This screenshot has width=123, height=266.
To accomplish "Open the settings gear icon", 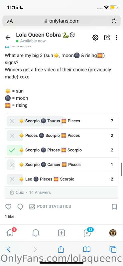I will (x=95, y=38).
